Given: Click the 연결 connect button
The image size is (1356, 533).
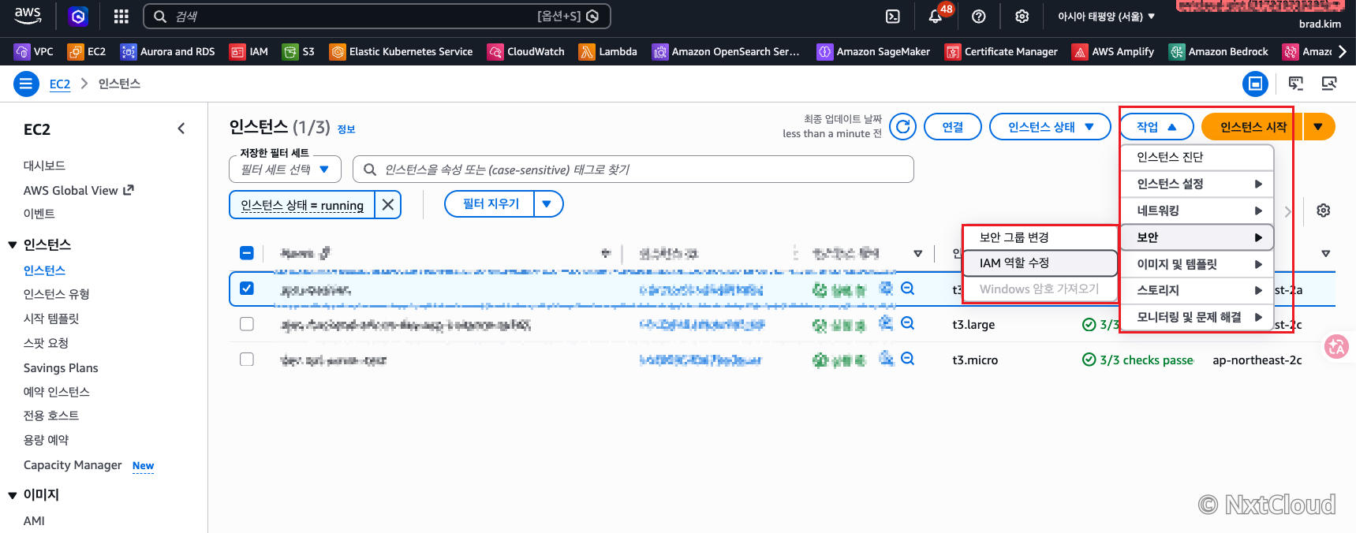Looking at the screenshot, I should 952,126.
